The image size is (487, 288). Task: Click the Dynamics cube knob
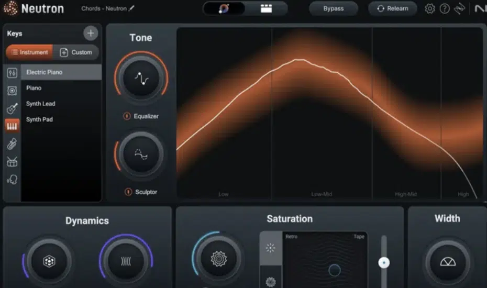(49, 261)
